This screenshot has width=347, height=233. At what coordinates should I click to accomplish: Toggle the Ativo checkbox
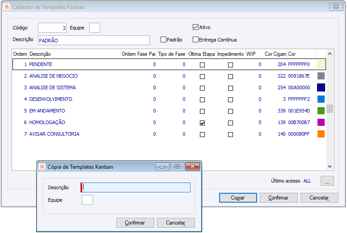195,27
